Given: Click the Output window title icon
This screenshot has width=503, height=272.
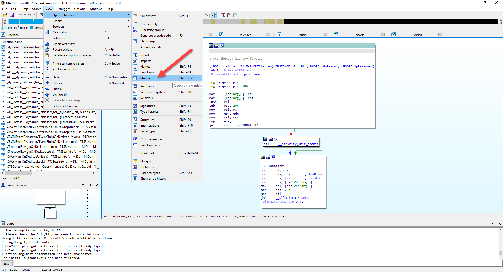Looking at the screenshot, I should [x=3, y=224].
